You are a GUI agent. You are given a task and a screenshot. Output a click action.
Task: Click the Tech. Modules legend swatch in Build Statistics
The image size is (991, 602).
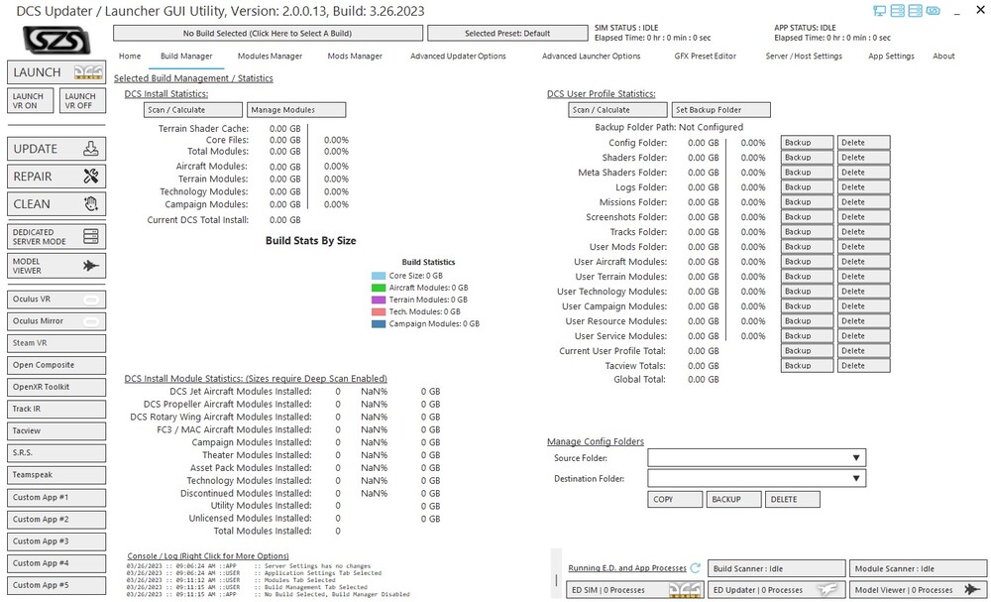[x=378, y=310]
